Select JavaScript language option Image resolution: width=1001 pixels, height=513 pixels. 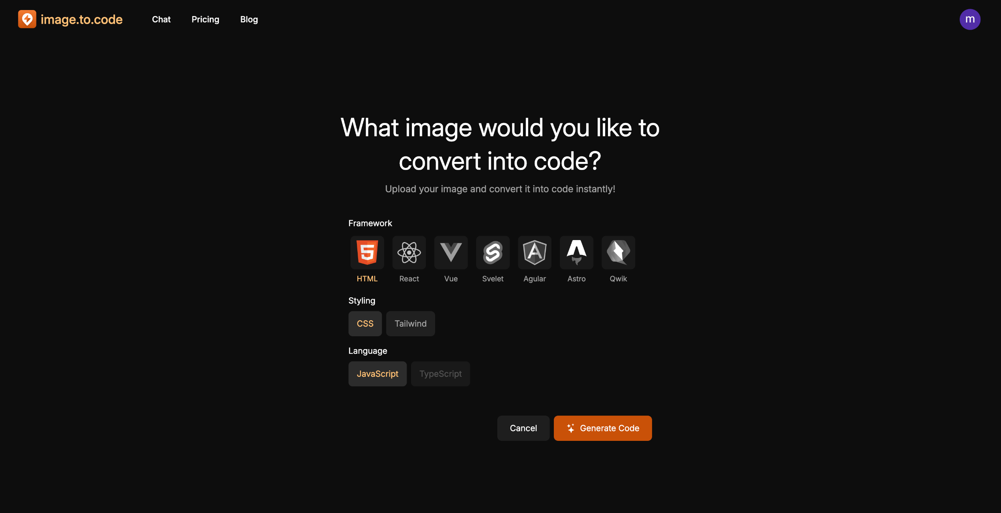(x=377, y=374)
